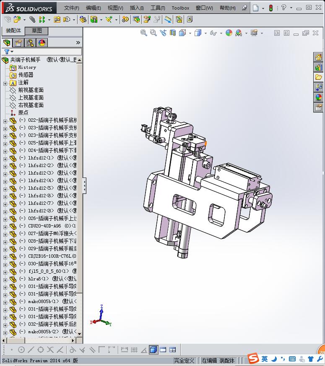The image size is (325, 366).
Task: Expand the 注解 annotations folder
Action: coord(5,84)
